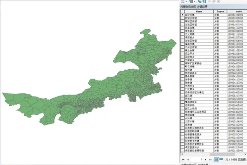
Task: Go to the first record
Action: (x=183, y=159)
